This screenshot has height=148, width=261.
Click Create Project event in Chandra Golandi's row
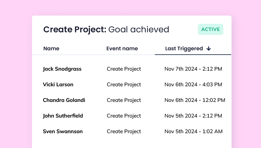click(124, 100)
